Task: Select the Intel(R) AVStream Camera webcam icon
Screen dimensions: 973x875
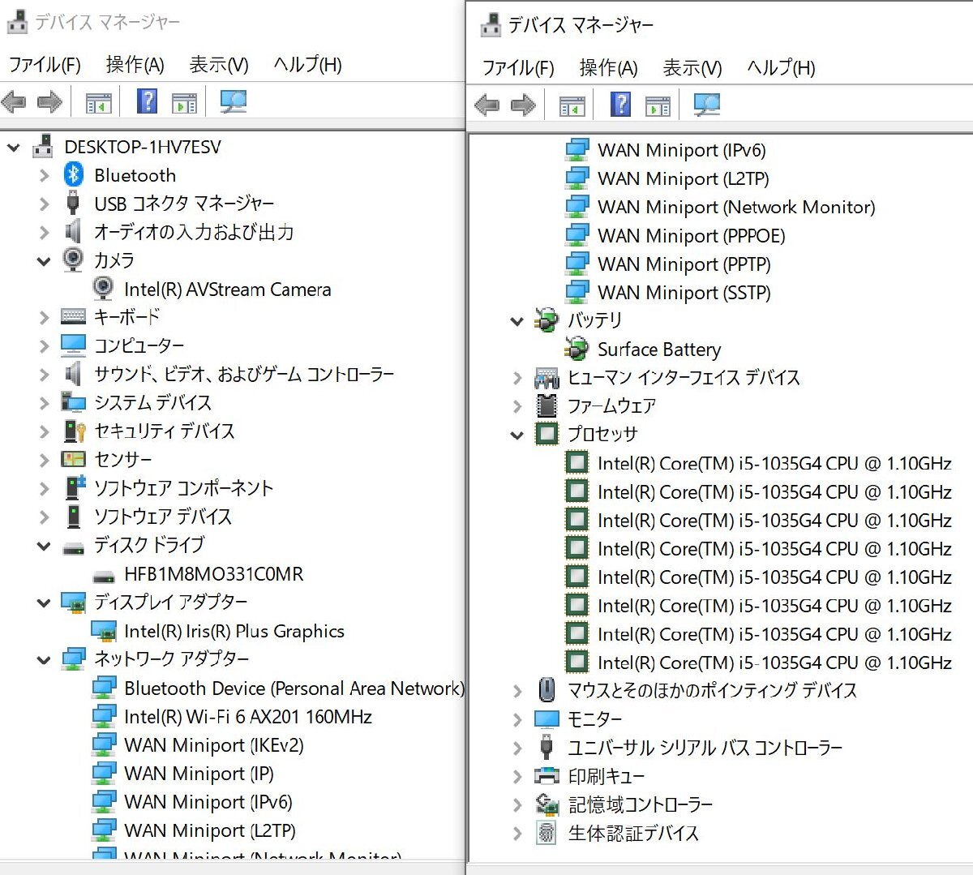Action: point(103,289)
